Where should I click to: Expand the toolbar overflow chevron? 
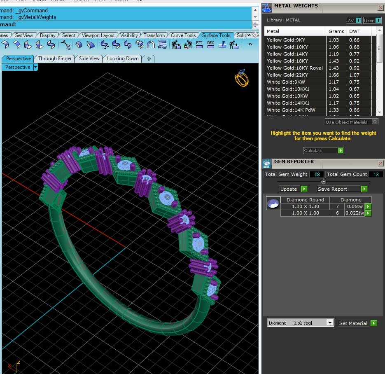[x=250, y=44]
